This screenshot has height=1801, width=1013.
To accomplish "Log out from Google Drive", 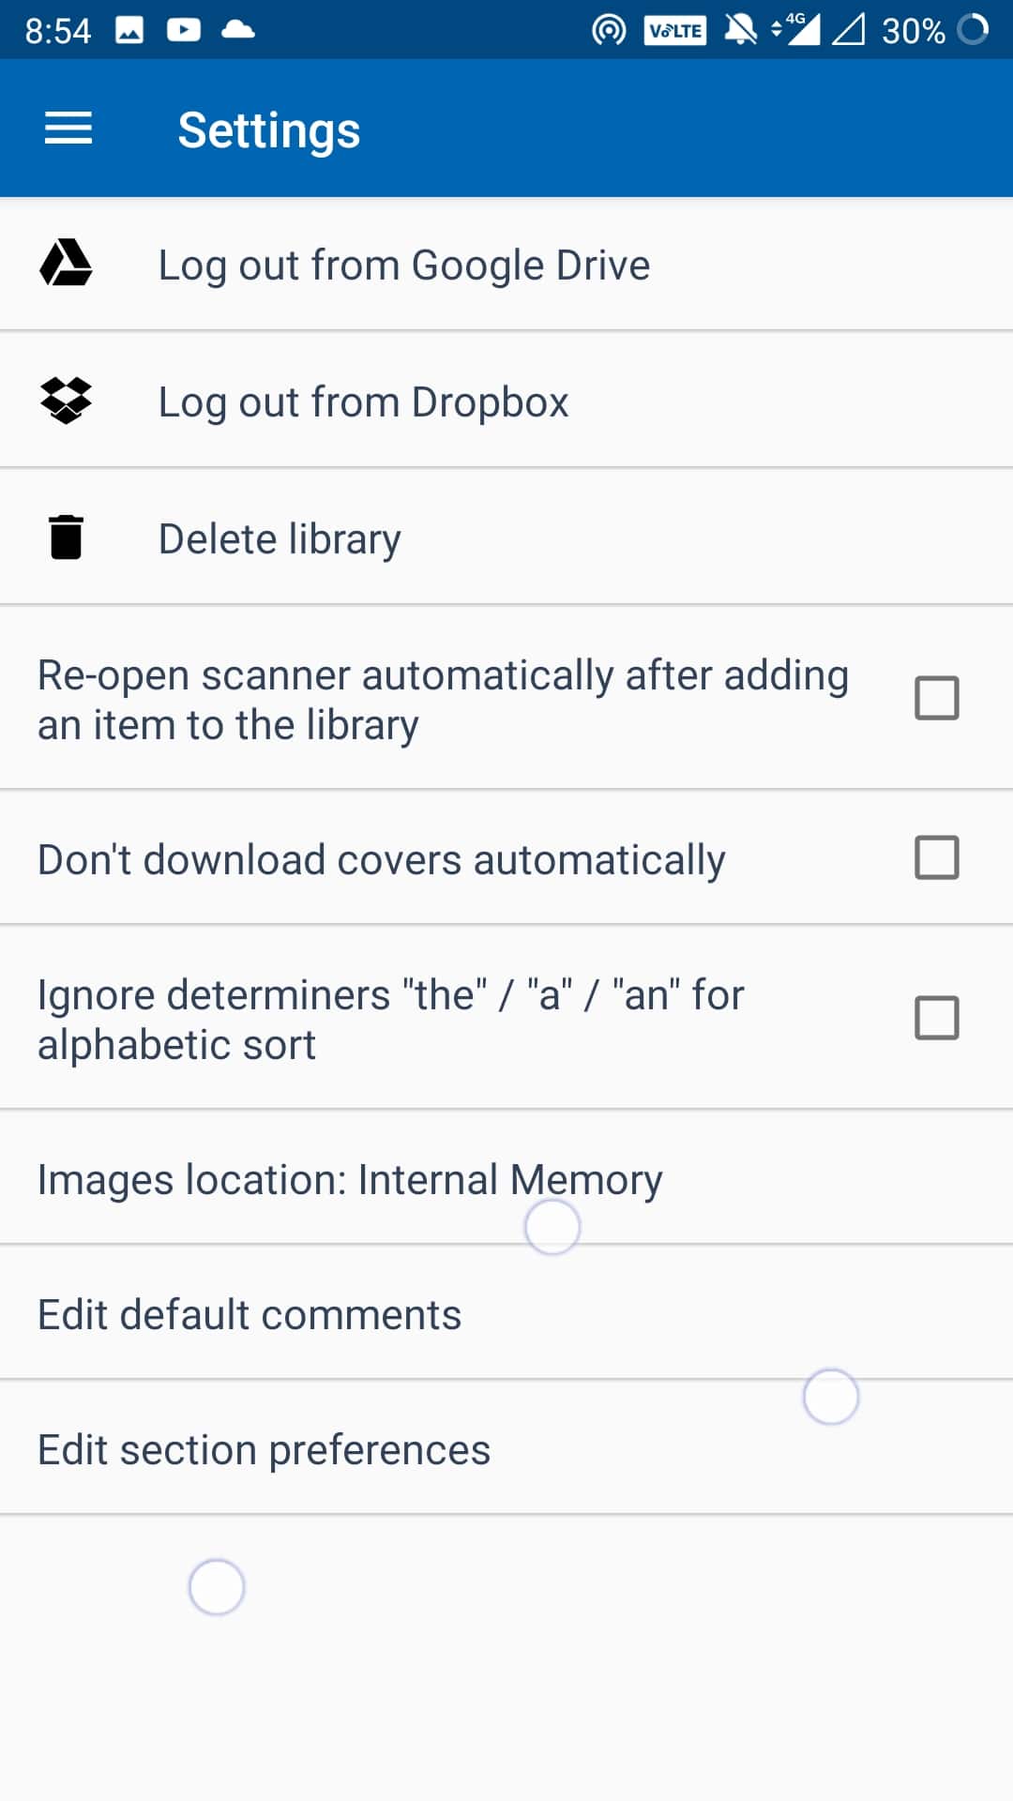I will 403,265.
